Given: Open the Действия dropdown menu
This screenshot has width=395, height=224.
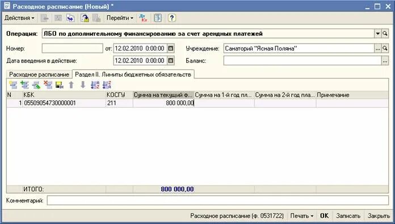Looking at the screenshot, I should point(19,18).
